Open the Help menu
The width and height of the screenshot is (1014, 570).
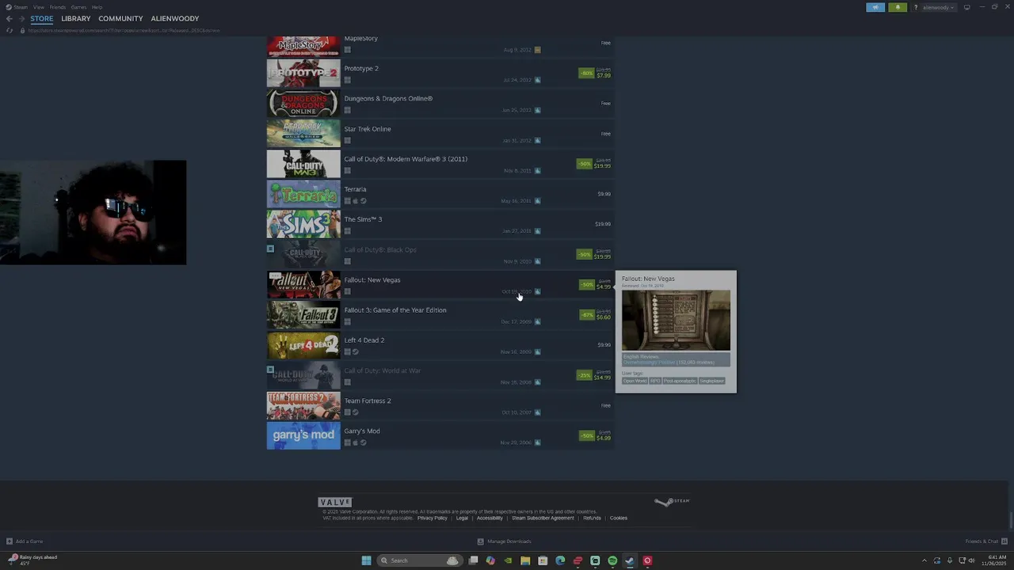97,7
